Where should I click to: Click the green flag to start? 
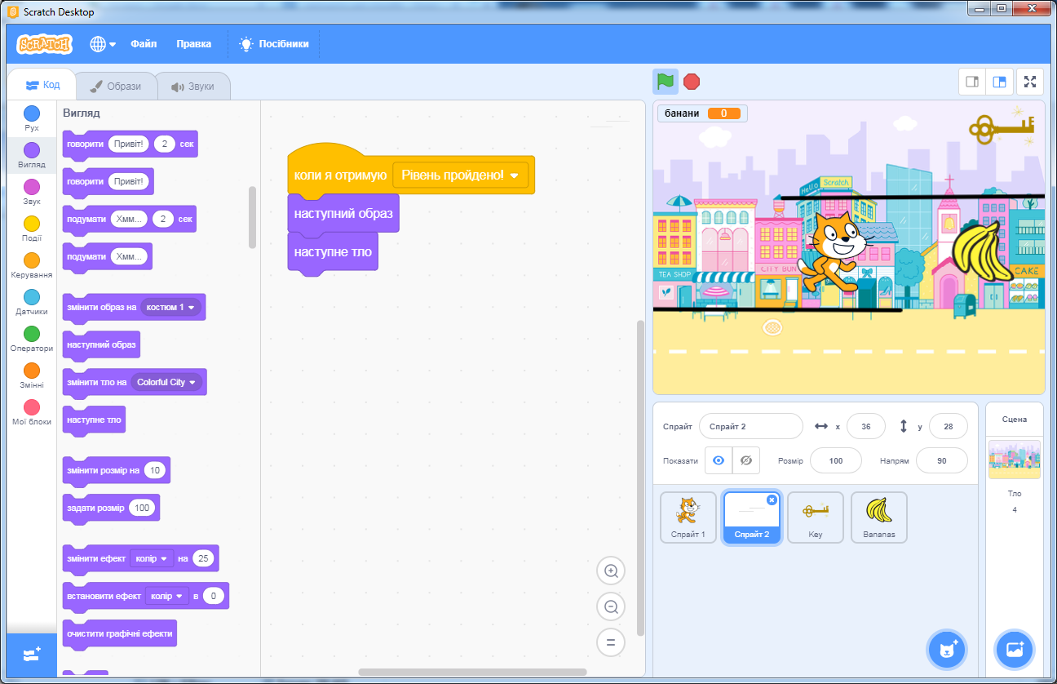click(666, 82)
